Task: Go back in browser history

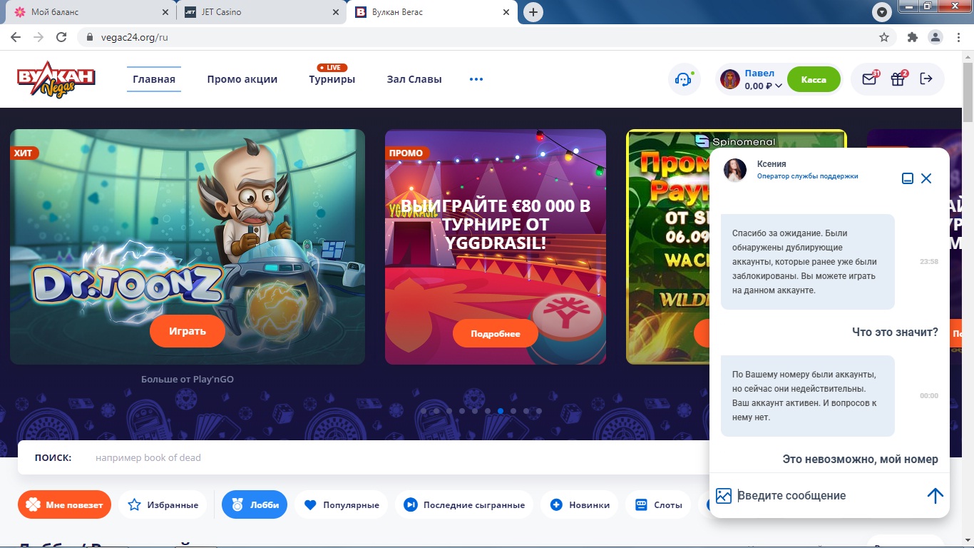Action: click(16, 37)
